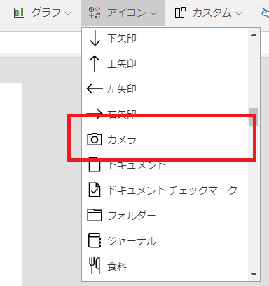
Task: Open the グラフ dropdown menu
Action: coord(43,13)
